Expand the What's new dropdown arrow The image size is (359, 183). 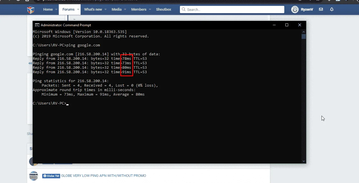pos(105,9)
